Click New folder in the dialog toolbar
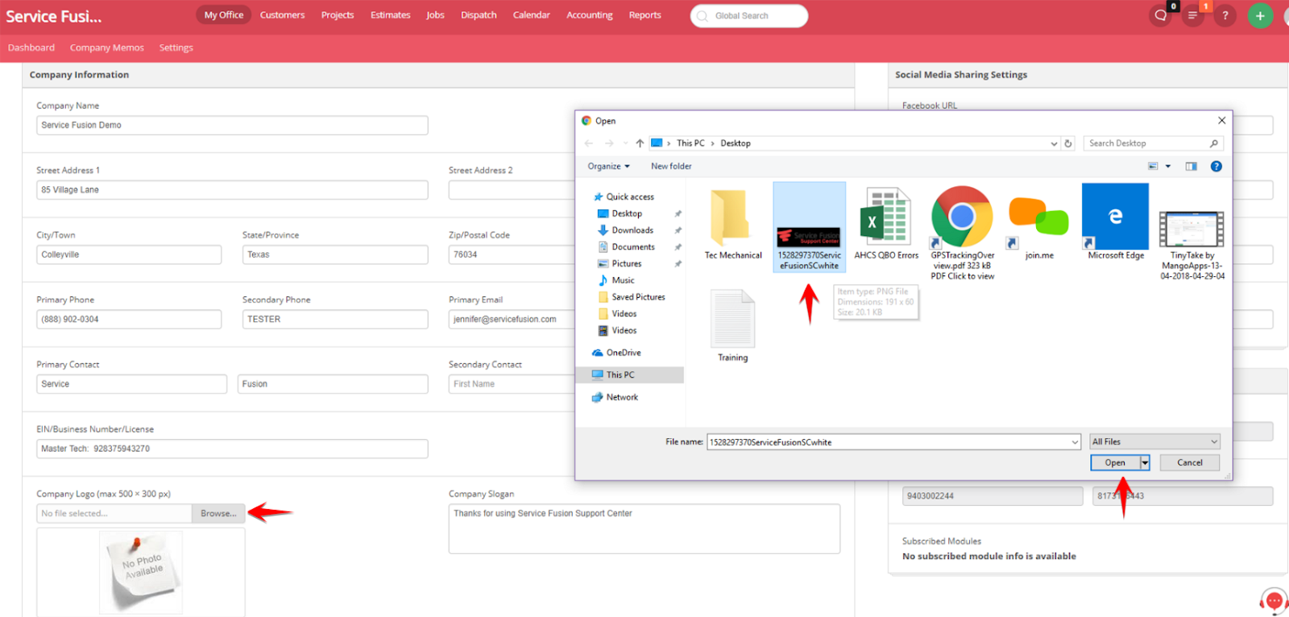Image resolution: width=1289 pixels, height=617 pixels. click(671, 166)
